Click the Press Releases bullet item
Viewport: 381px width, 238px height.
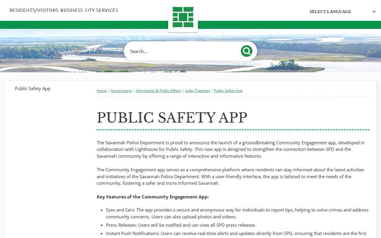(181, 225)
